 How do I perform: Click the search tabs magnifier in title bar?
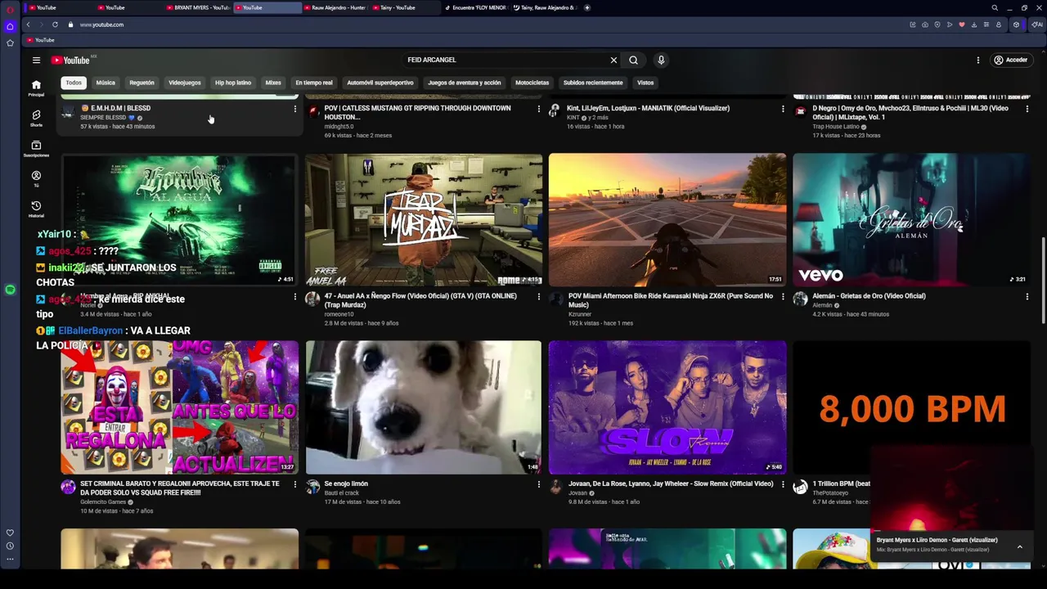click(x=995, y=7)
